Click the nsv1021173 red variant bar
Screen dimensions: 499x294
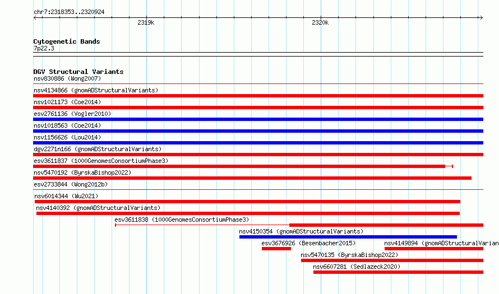point(258,108)
